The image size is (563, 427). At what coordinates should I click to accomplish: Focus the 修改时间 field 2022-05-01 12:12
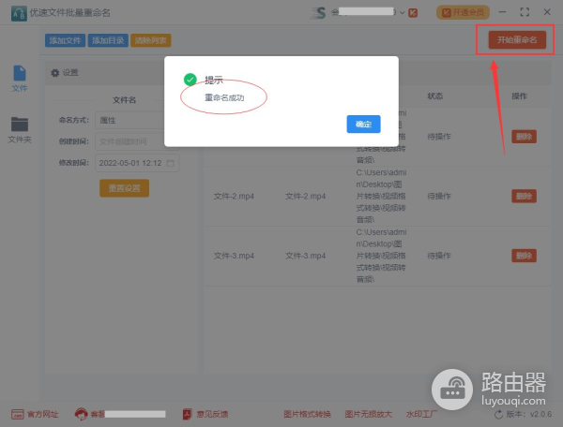137,163
